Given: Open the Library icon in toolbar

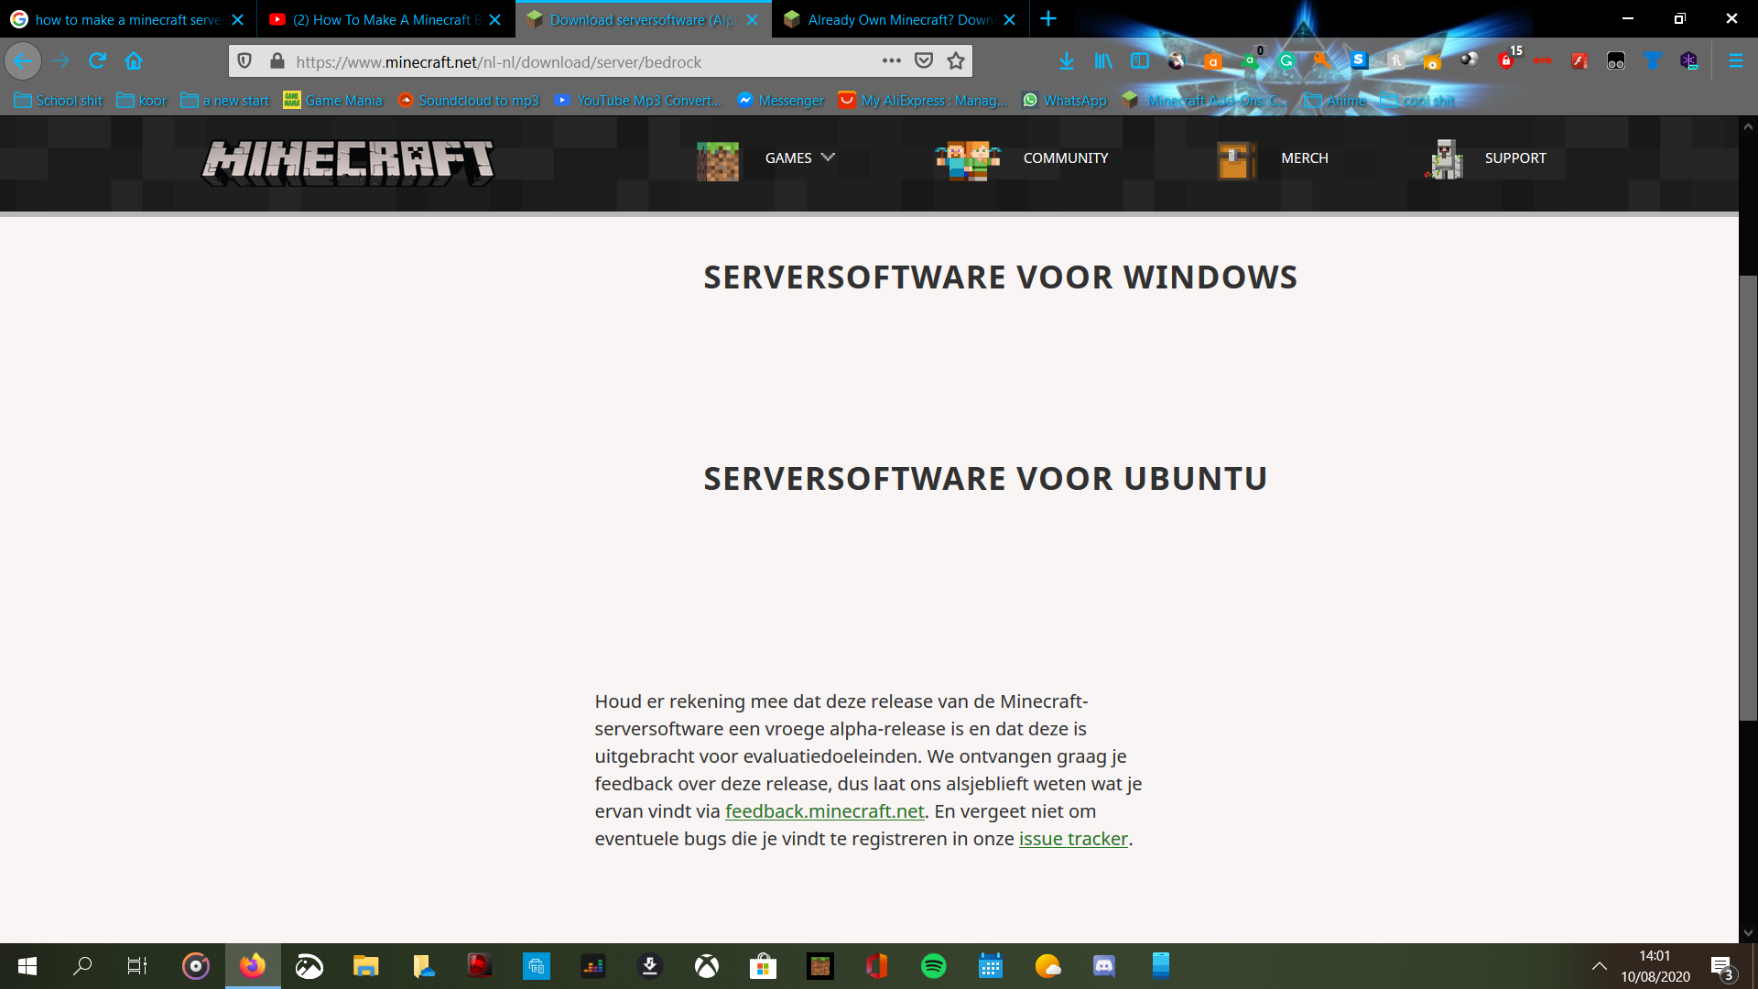Looking at the screenshot, I should [x=1103, y=60].
